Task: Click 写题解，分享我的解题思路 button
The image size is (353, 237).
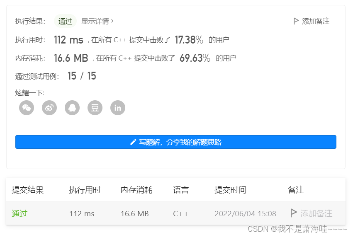Action: click(x=176, y=142)
